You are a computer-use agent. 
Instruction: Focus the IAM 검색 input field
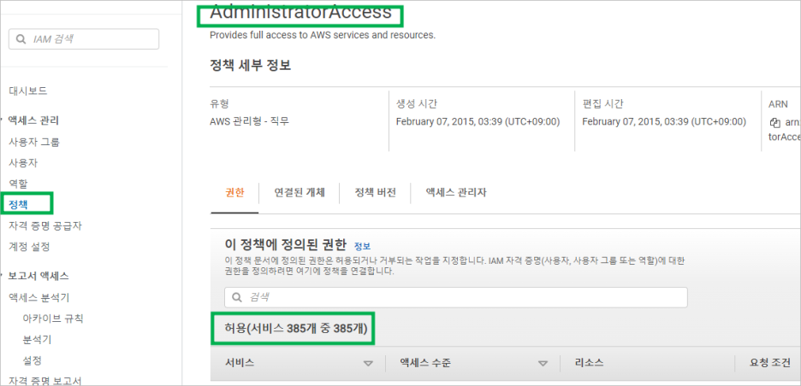click(x=84, y=39)
